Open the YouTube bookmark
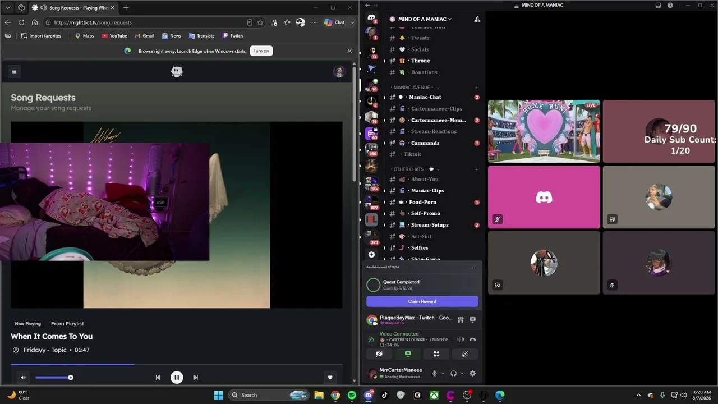The height and width of the screenshot is (404, 718). pos(114,36)
